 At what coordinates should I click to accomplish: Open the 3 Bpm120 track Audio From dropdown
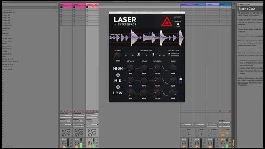pyautogui.click(x=92, y=115)
